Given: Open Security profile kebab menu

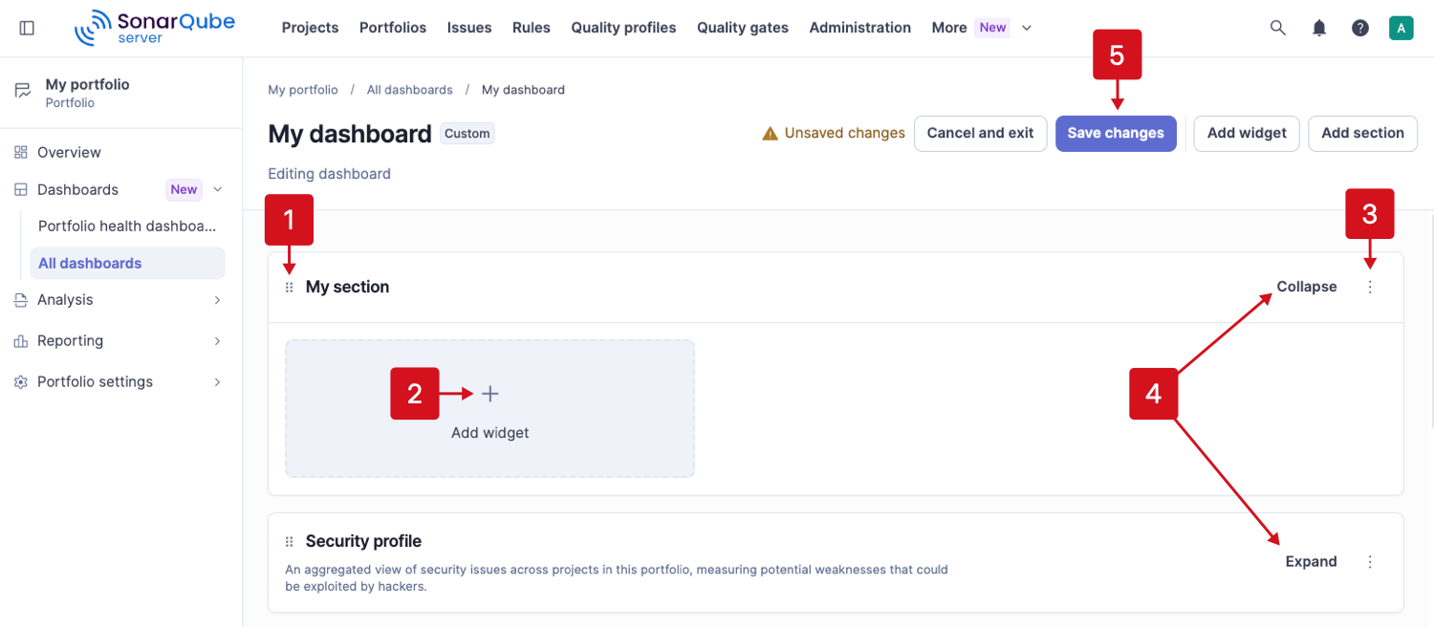Looking at the screenshot, I should tap(1370, 562).
